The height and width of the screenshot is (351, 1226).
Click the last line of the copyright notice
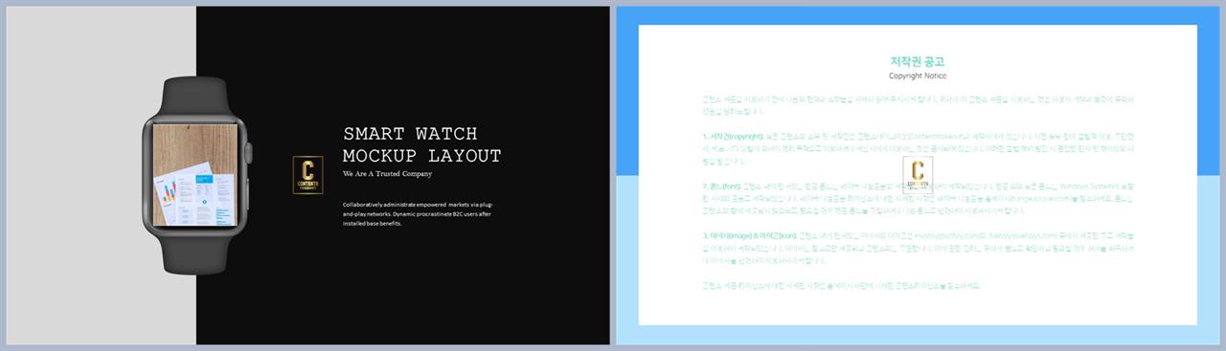pyautogui.click(x=841, y=285)
